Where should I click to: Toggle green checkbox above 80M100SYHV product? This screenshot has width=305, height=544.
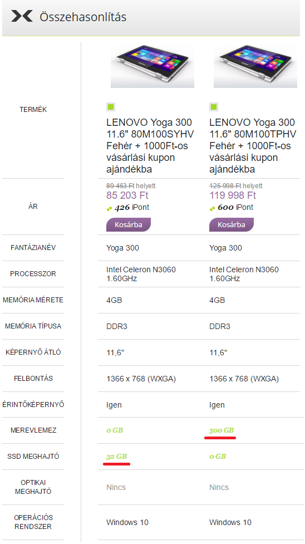[x=111, y=107]
